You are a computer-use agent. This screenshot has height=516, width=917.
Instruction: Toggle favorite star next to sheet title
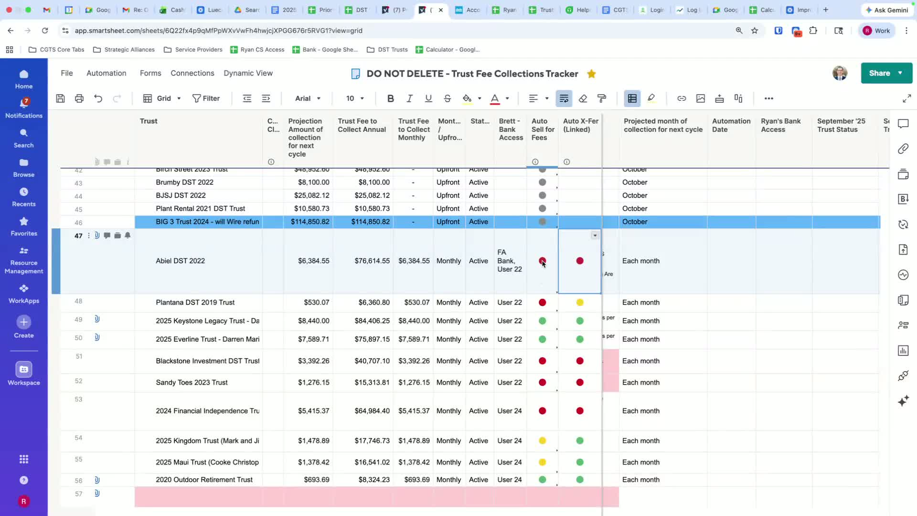[x=591, y=74]
